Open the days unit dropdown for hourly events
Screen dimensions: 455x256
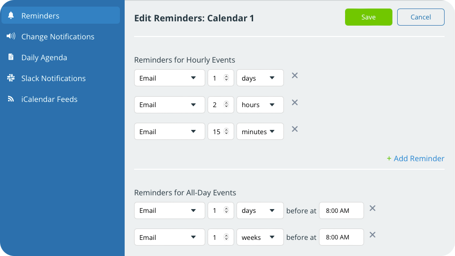[x=260, y=78]
